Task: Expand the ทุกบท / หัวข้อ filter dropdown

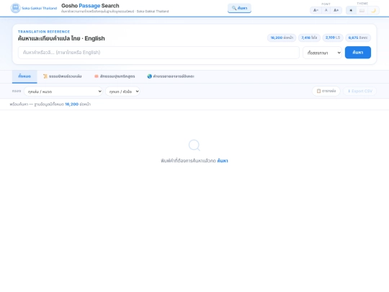Action: click(122, 92)
